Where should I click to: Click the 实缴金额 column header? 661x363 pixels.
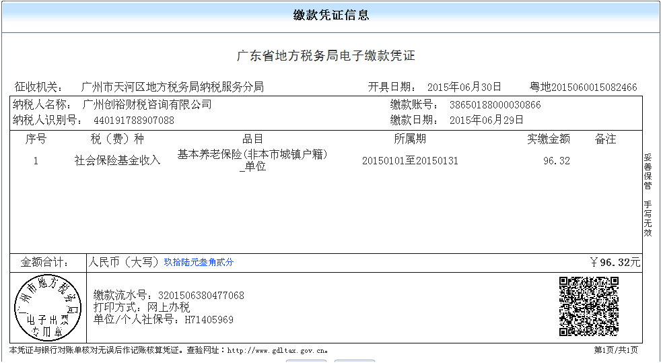[548, 139]
